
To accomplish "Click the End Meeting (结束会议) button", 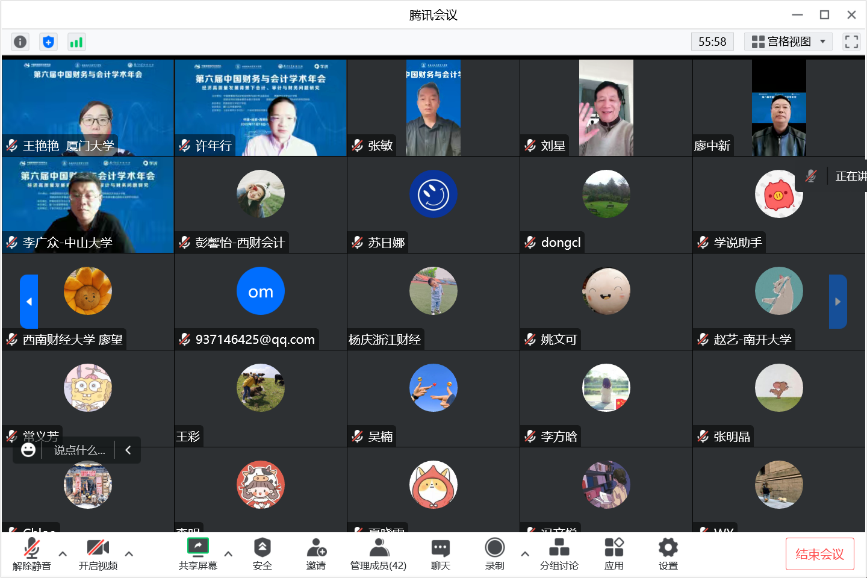I will pyautogui.click(x=819, y=554).
